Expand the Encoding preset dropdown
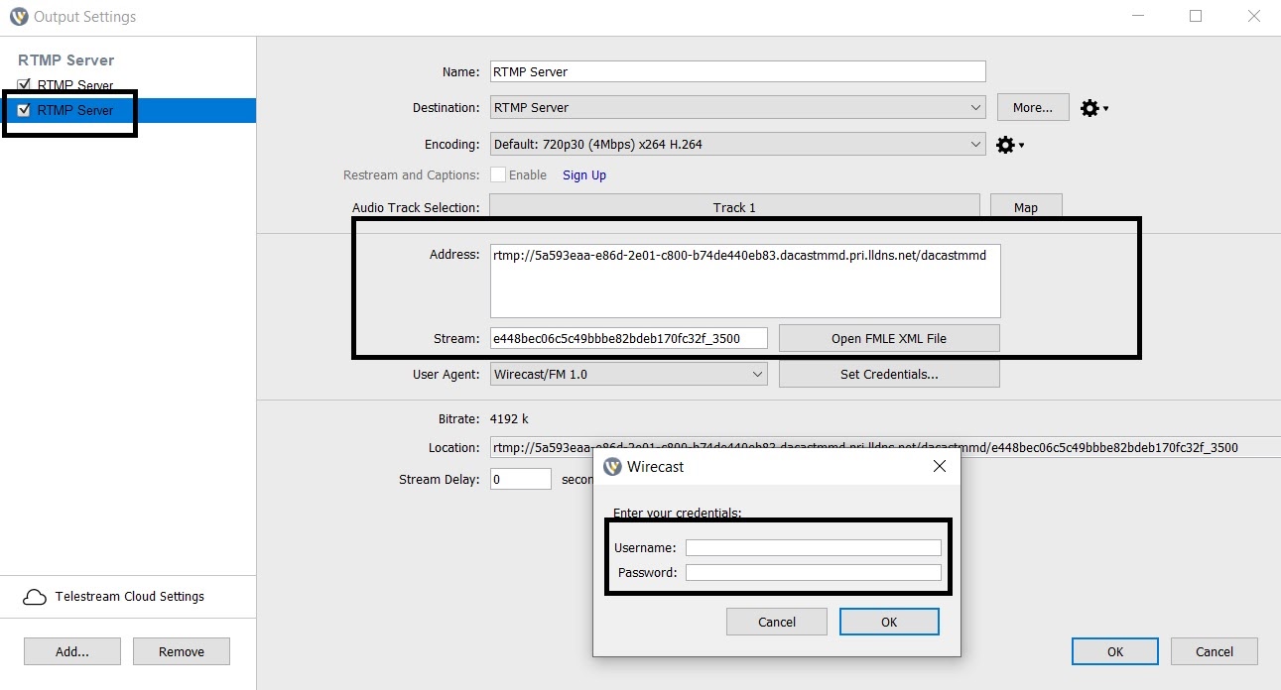The width and height of the screenshot is (1281, 690). (x=975, y=144)
